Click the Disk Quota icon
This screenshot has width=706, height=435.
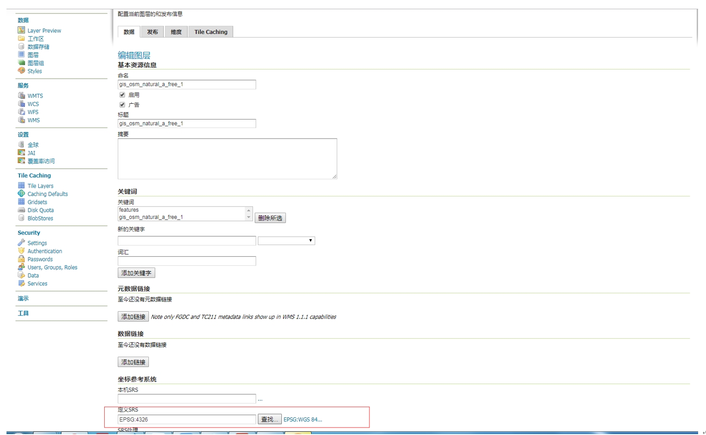click(21, 210)
